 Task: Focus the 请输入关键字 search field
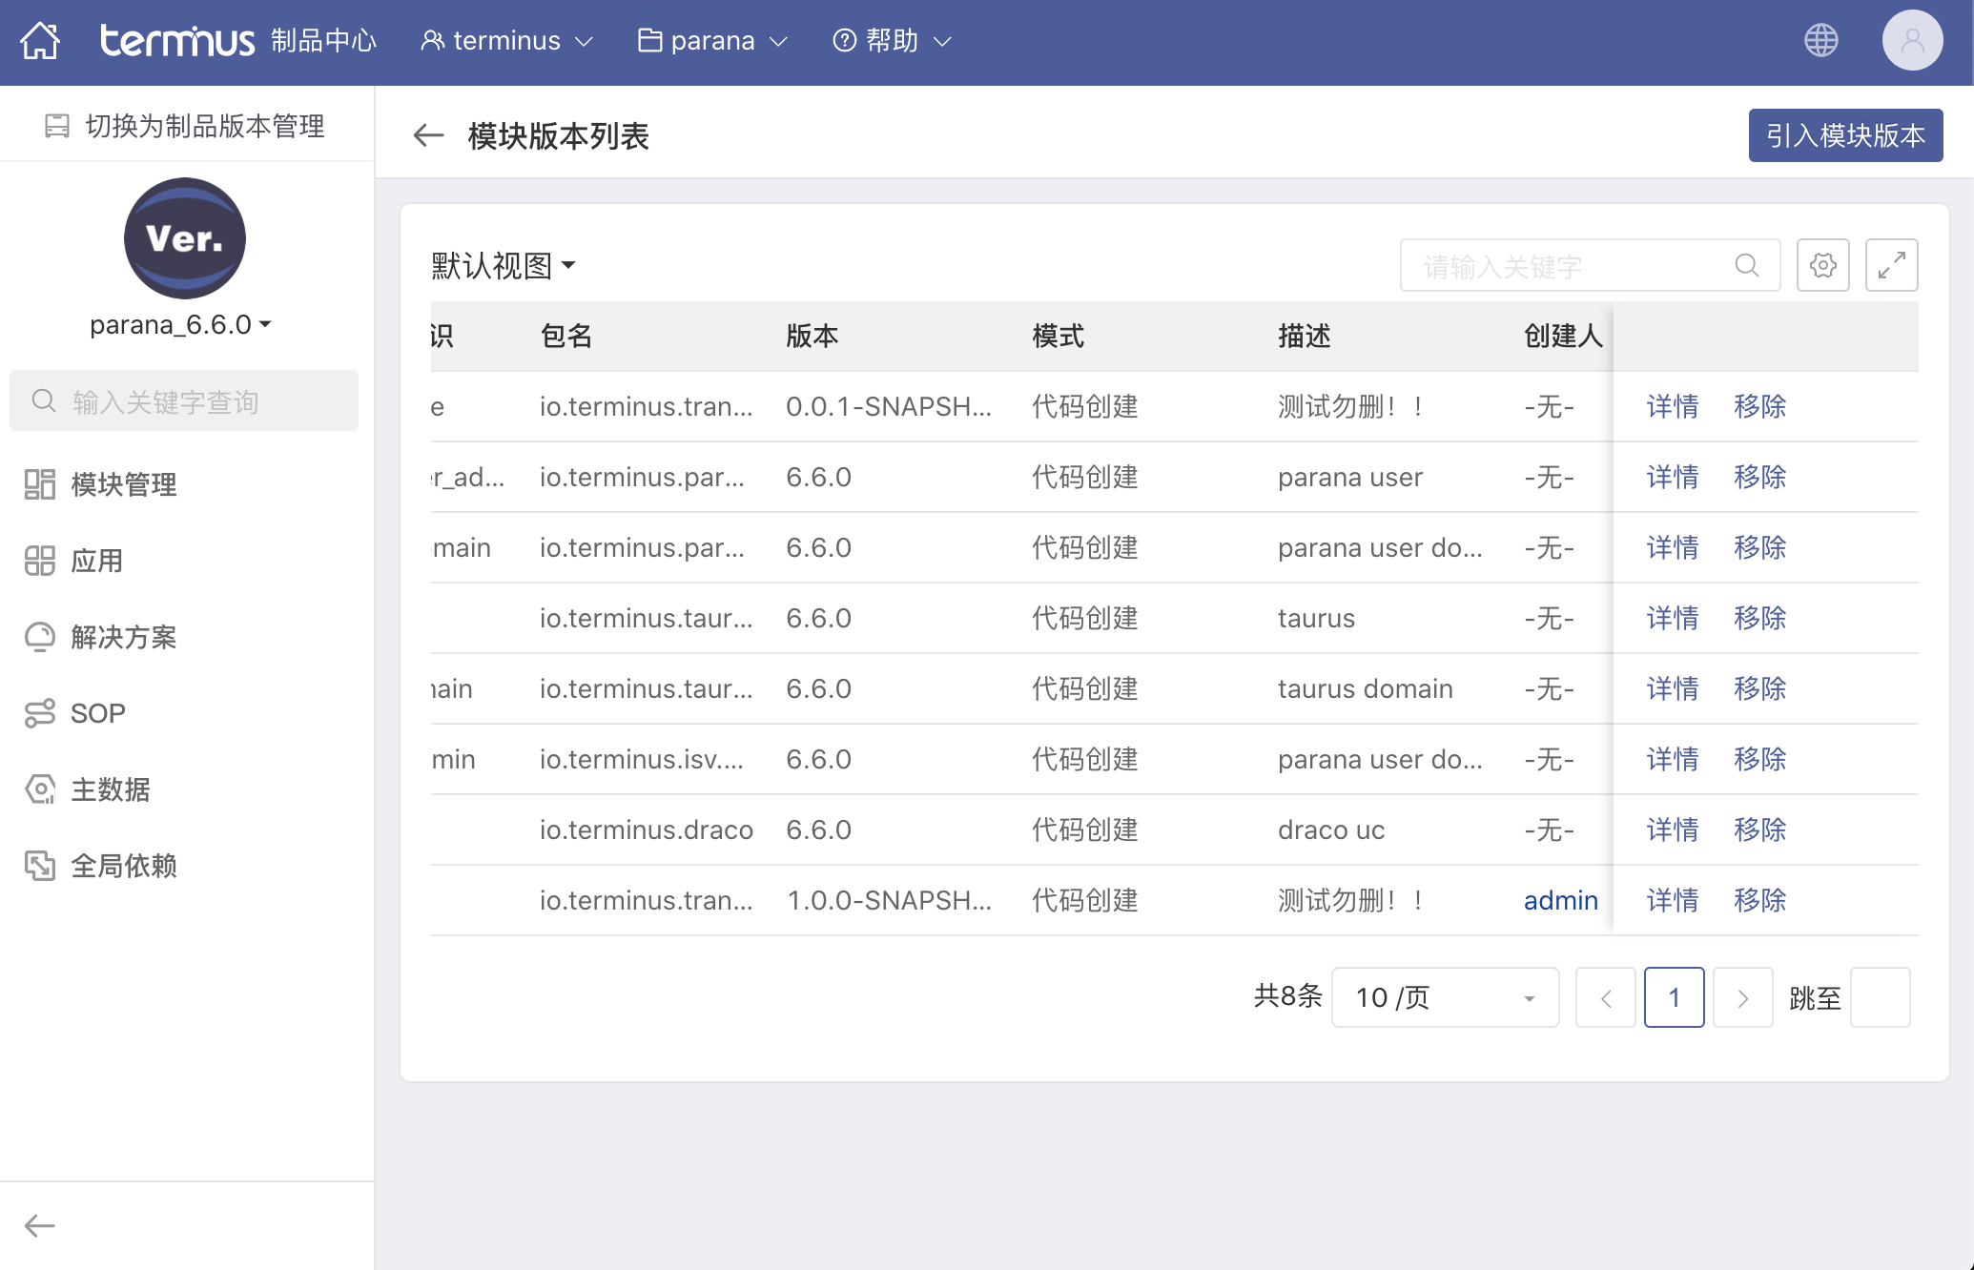[1590, 265]
